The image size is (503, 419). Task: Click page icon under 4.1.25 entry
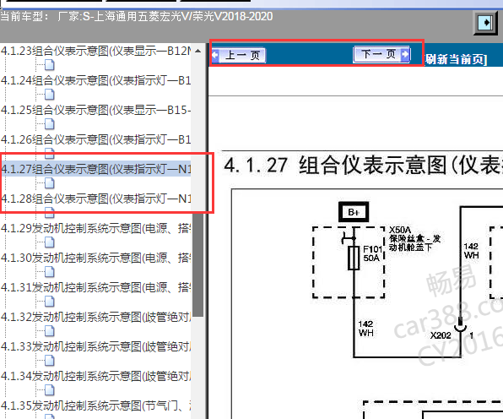50,124
